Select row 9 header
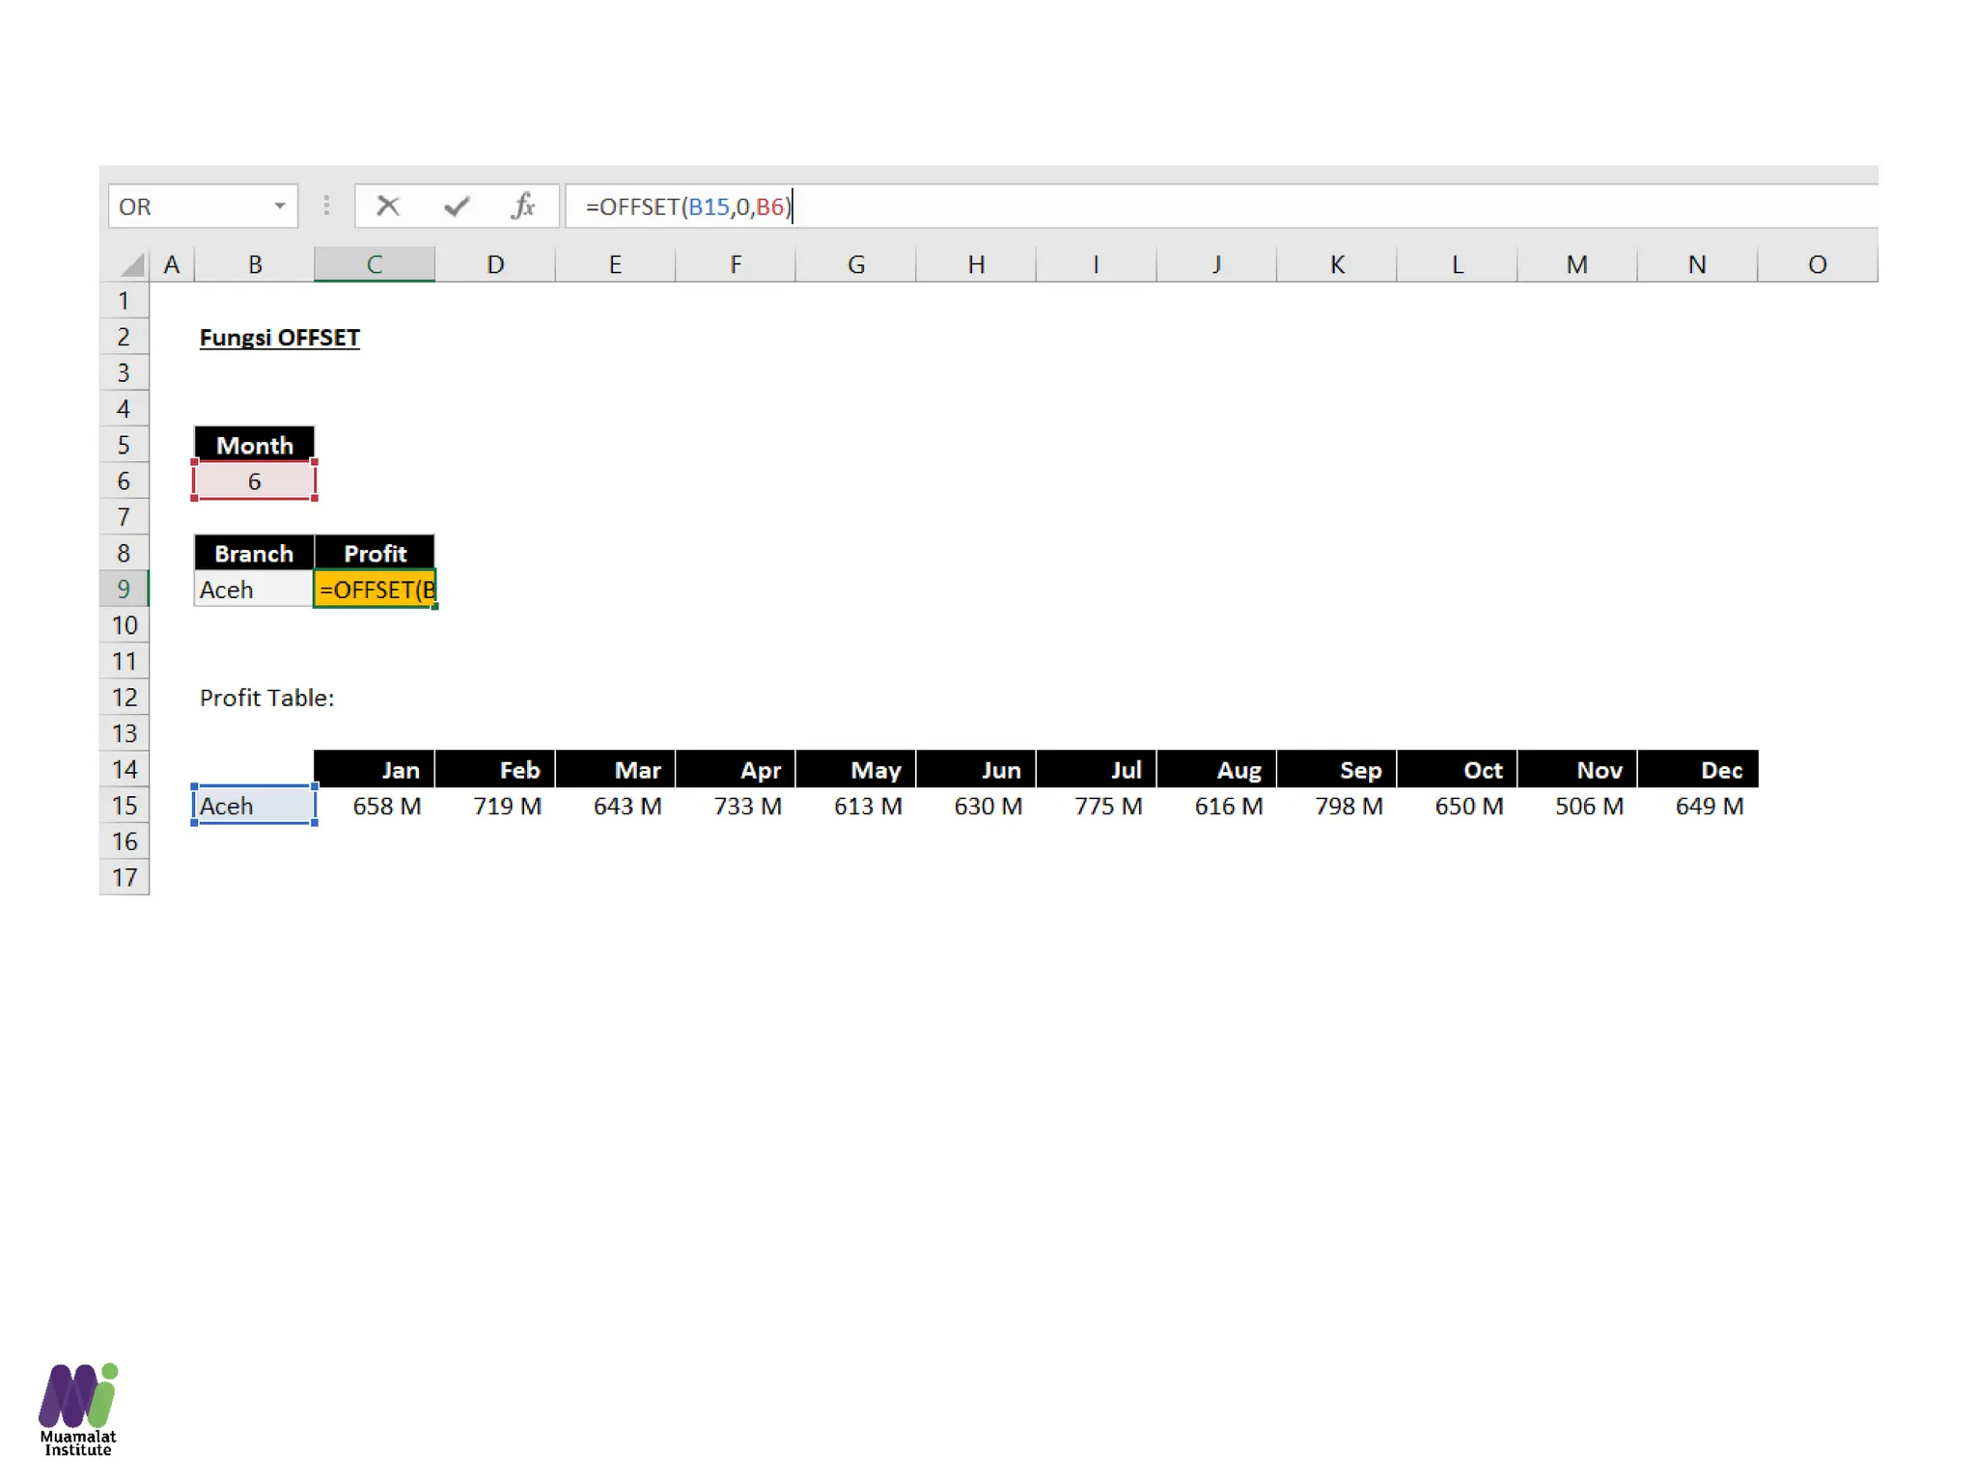The width and height of the screenshot is (1977, 1482). [124, 589]
